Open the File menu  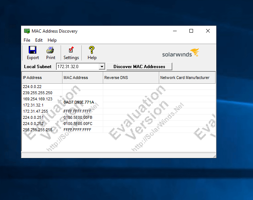(27, 40)
